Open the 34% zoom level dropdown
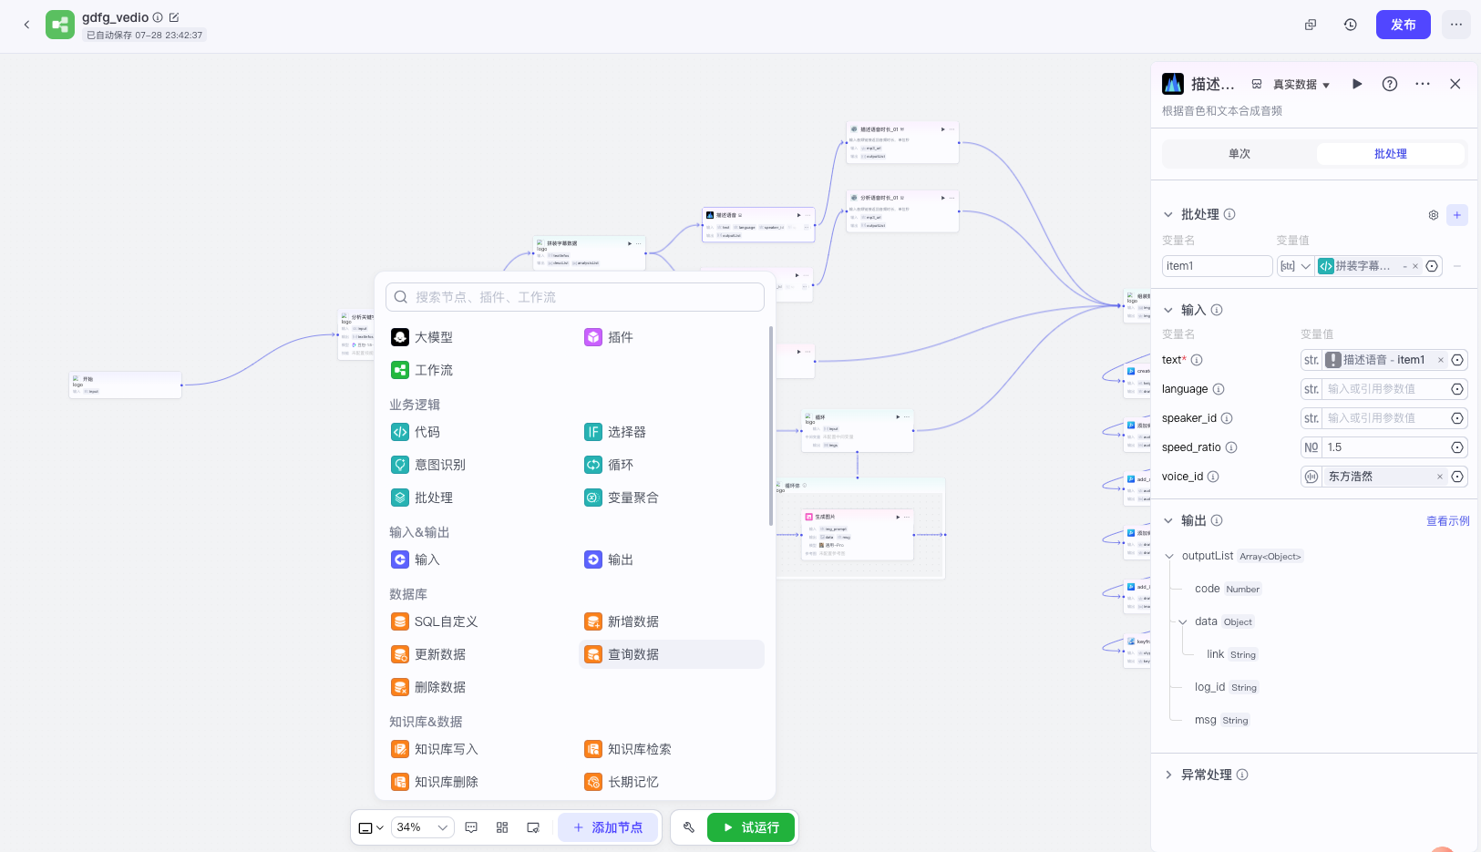1481x852 pixels. tap(423, 827)
